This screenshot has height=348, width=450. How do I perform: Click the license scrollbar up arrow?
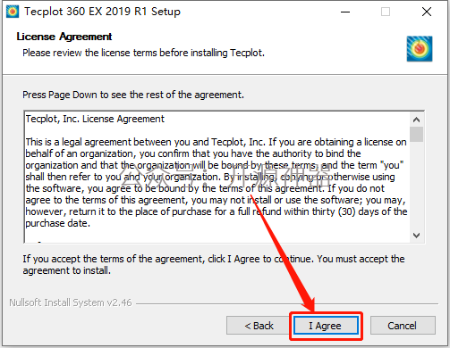point(416,120)
